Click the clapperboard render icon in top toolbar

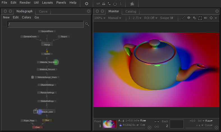pos(103,4)
